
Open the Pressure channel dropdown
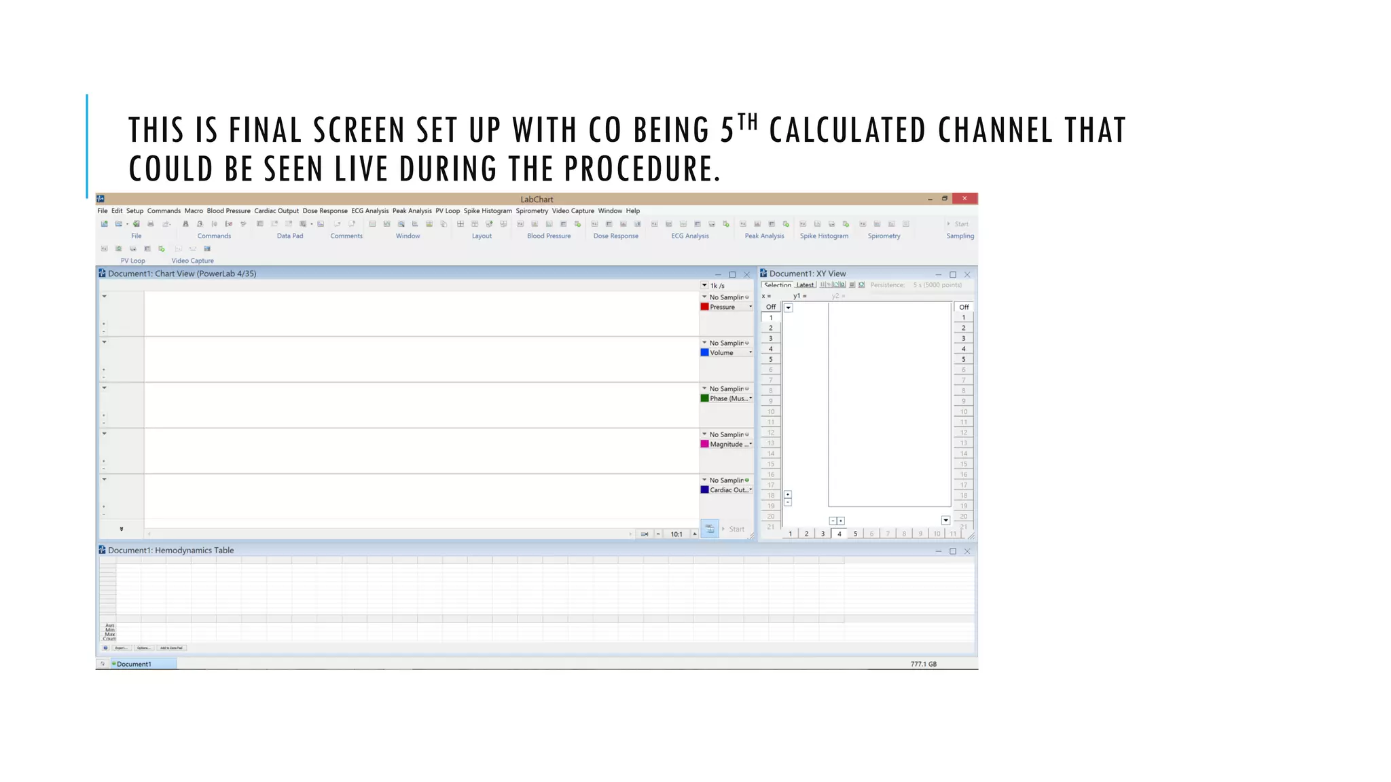pyautogui.click(x=751, y=307)
